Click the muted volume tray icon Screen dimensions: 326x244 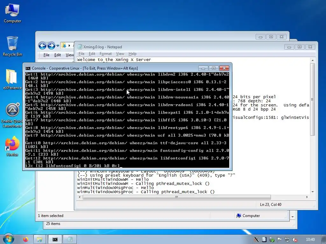[x=294, y=240]
